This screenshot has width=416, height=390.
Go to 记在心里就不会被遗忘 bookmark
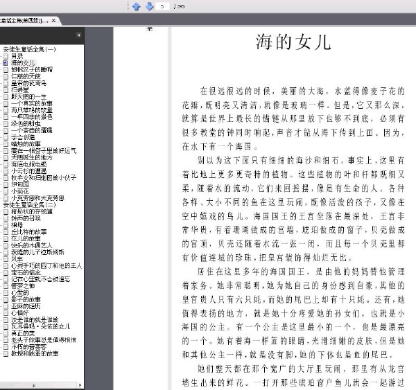(x=41, y=279)
